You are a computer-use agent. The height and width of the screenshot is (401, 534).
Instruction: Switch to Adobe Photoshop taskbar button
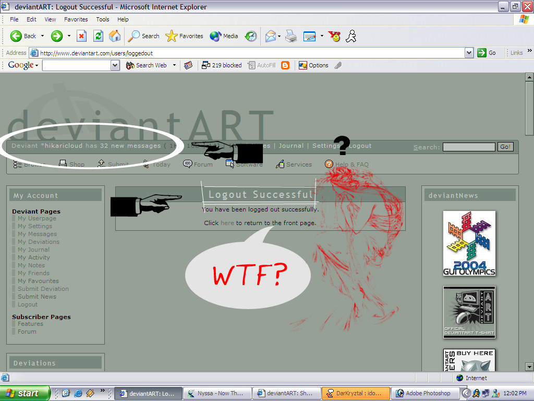click(x=424, y=394)
